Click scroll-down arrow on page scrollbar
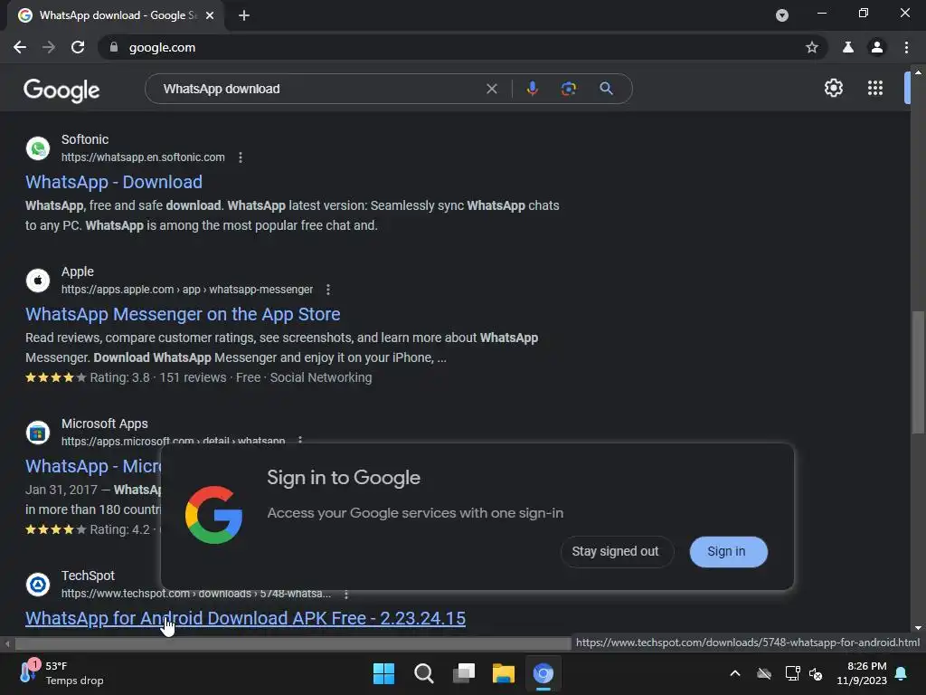 tap(918, 628)
